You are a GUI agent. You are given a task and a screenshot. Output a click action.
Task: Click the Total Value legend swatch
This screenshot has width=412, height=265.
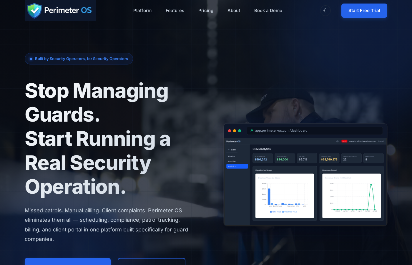coord(271,212)
